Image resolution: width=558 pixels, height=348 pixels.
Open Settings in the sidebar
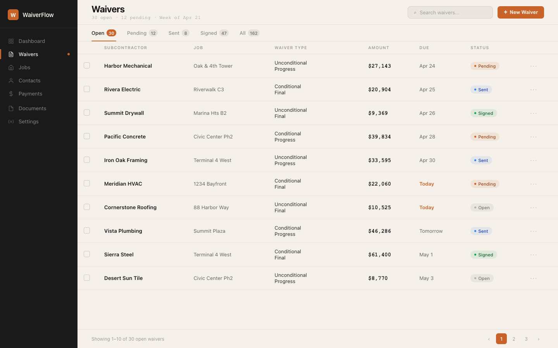pos(39,121)
